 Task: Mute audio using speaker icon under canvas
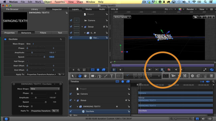[x=120, y=70]
